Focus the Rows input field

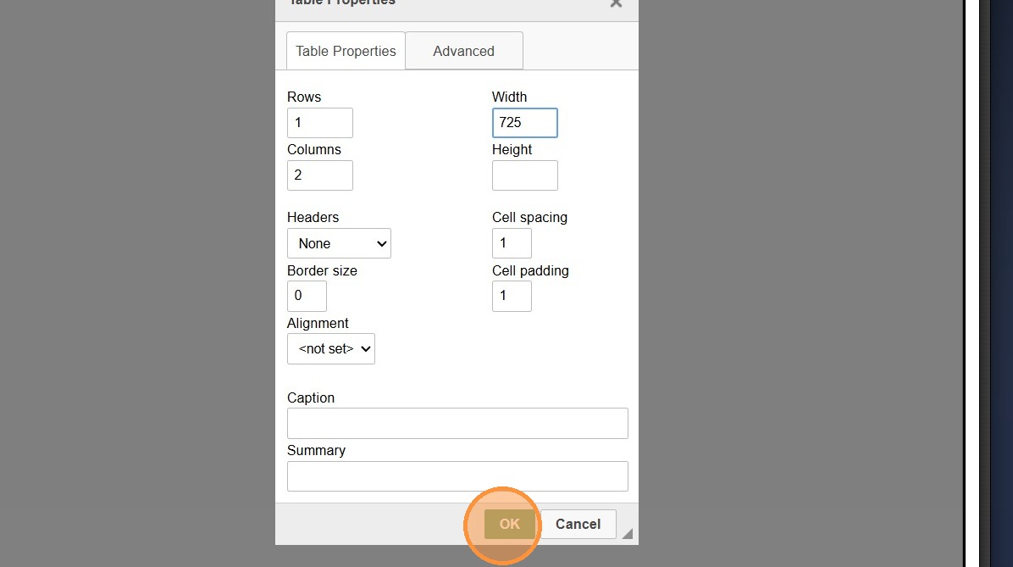319,123
